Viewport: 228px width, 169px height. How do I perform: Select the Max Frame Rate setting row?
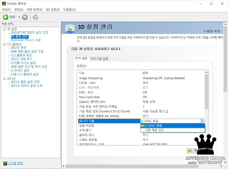point(141,97)
